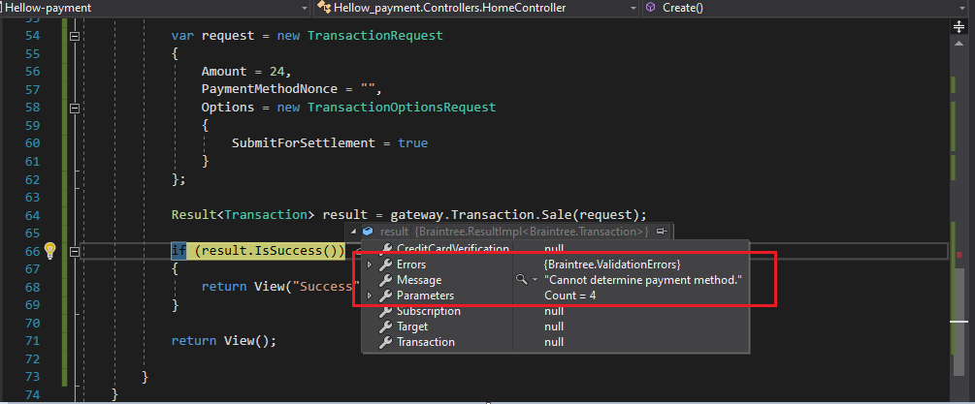Screen dimensions: 975x404
Task: Open the visualizer dropdown arrow beside Message
Action: pos(535,281)
